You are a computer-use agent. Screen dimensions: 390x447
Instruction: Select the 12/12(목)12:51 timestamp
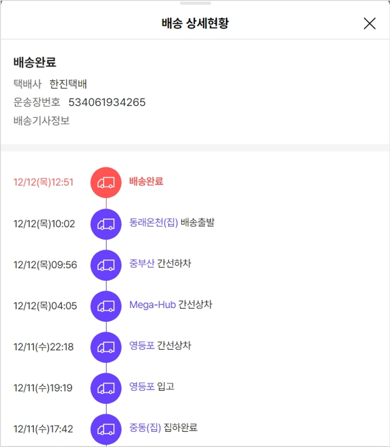tap(44, 182)
